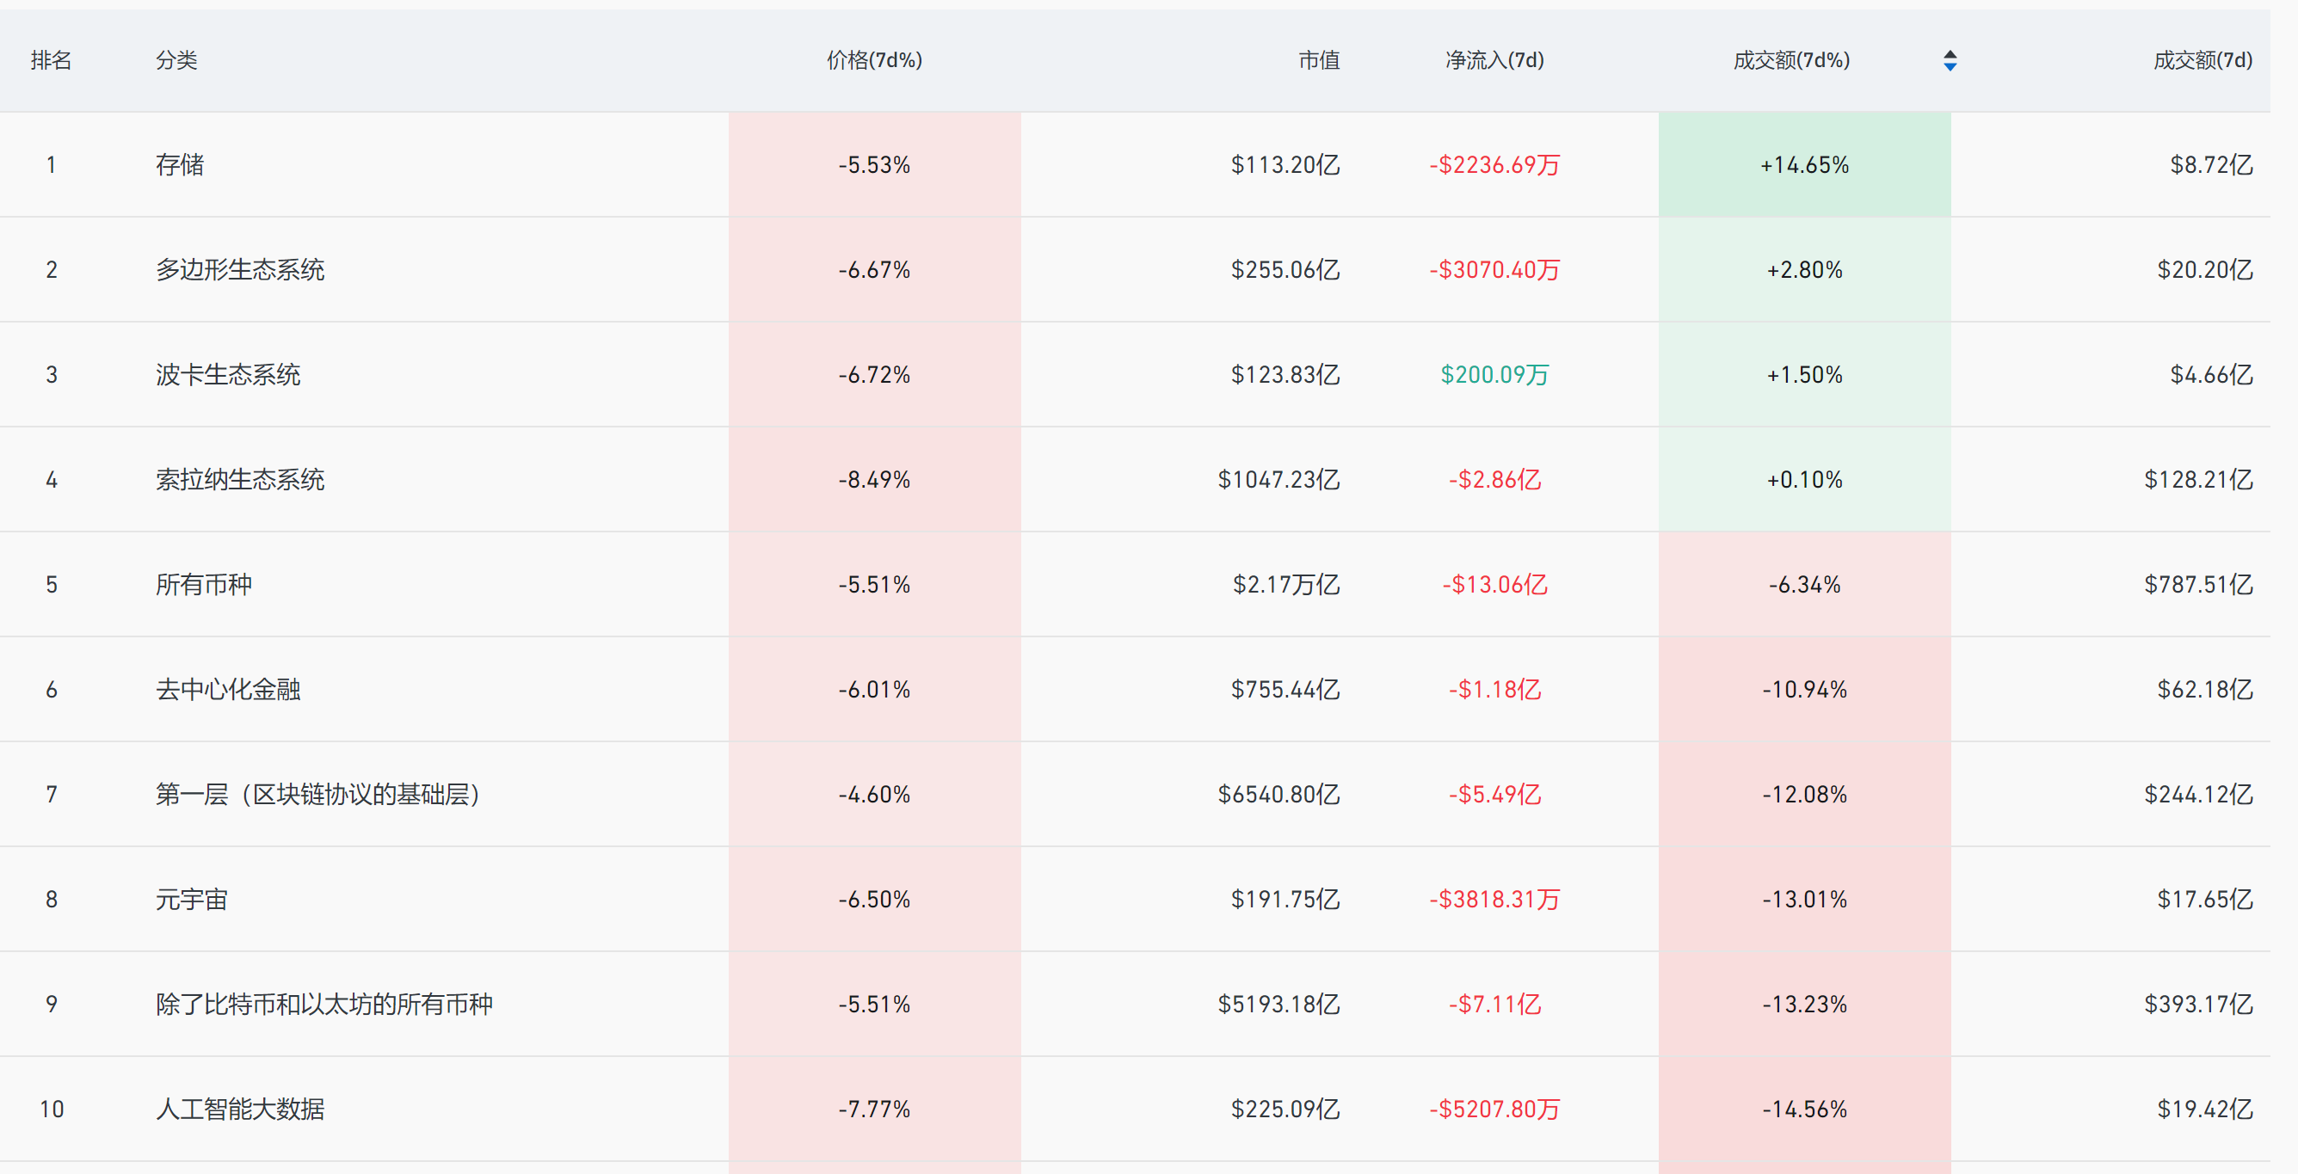
Task: Click market cap $1047.23亿
Action: click(1279, 480)
